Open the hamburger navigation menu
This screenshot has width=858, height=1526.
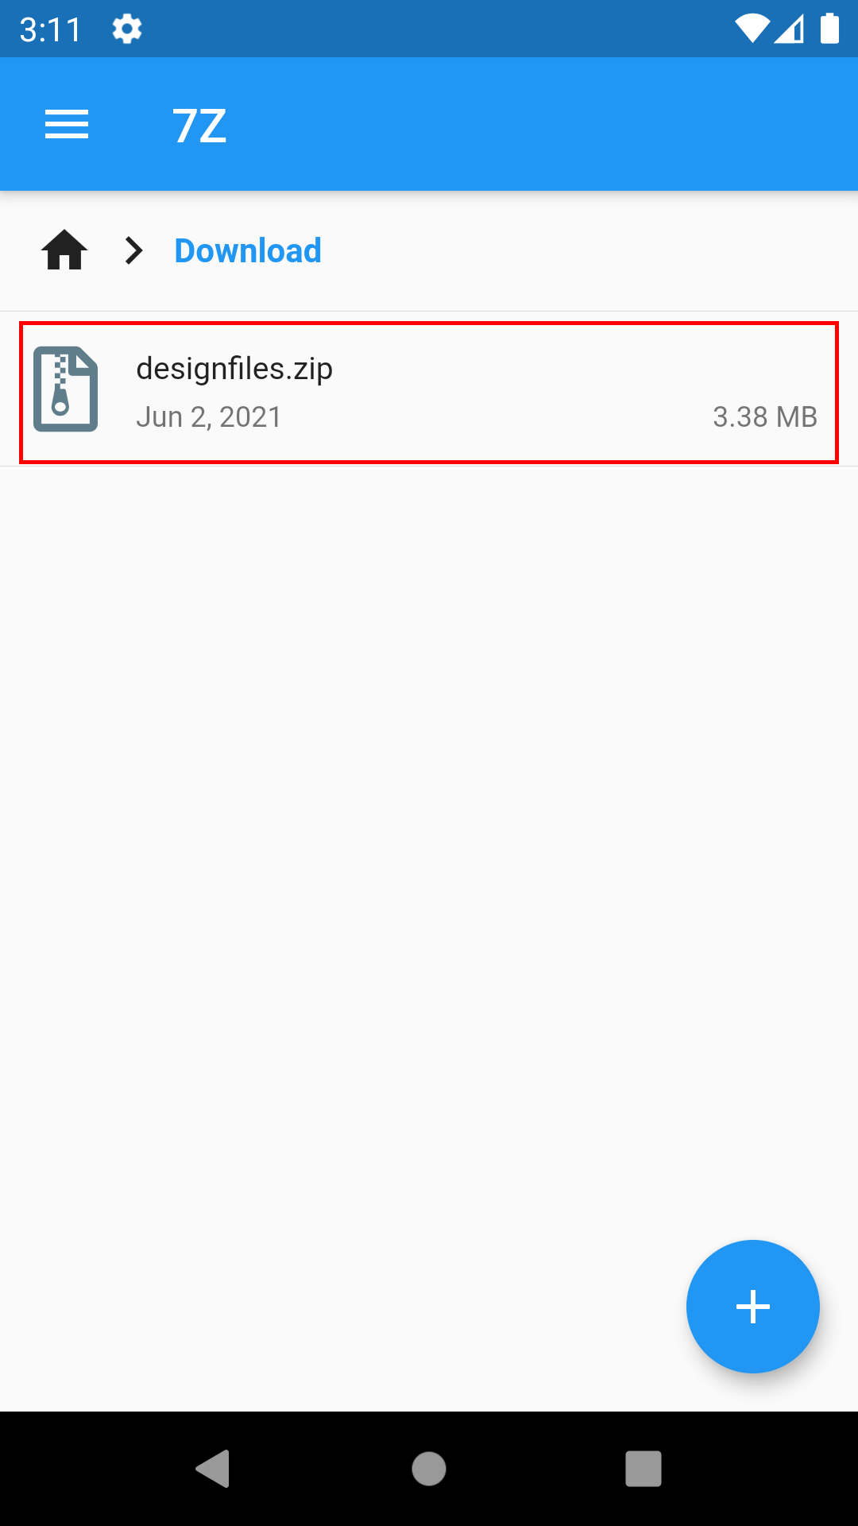tap(67, 125)
